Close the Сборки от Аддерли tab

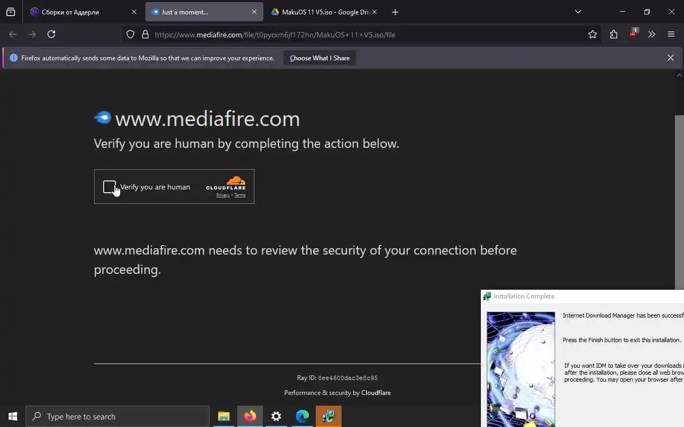coord(134,12)
